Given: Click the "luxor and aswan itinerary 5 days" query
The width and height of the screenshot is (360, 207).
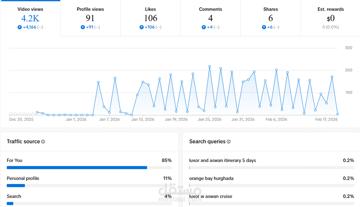Looking at the screenshot, I should (223, 160).
